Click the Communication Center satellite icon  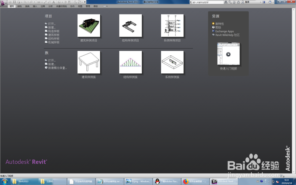pyautogui.click(x=234, y=2)
